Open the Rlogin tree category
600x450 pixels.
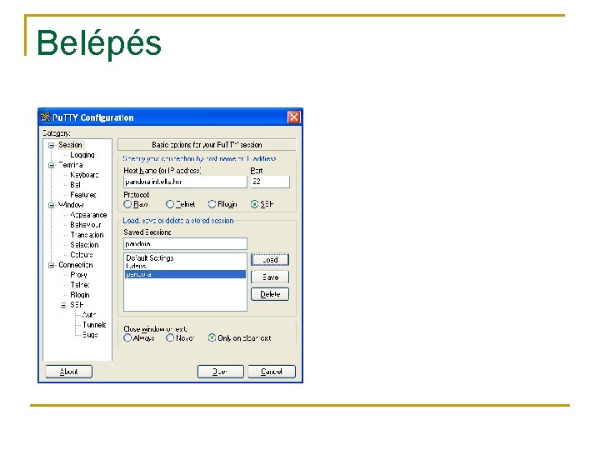[x=80, y=295]
